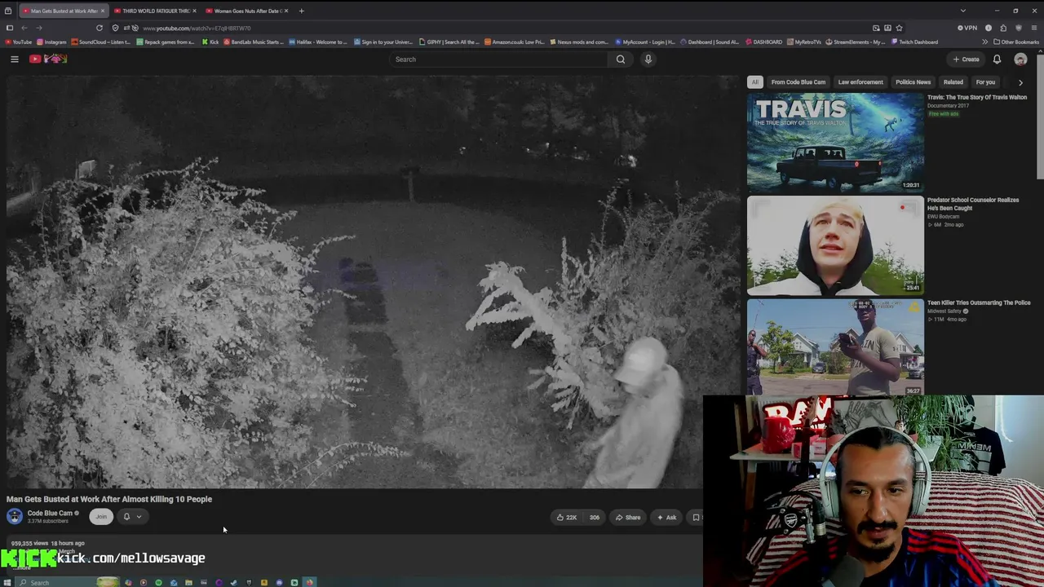The image size is (1044, 587).
Task: Reload the page with browser refresh icon
Action: click(x=100, y=28)
